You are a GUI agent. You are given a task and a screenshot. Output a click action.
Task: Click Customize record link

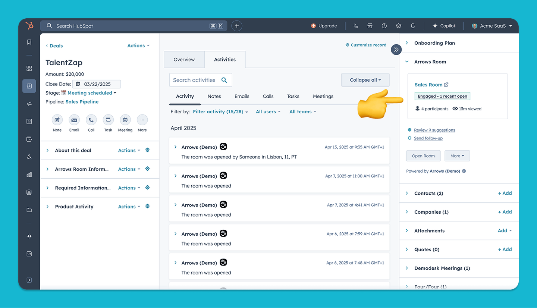366,45
